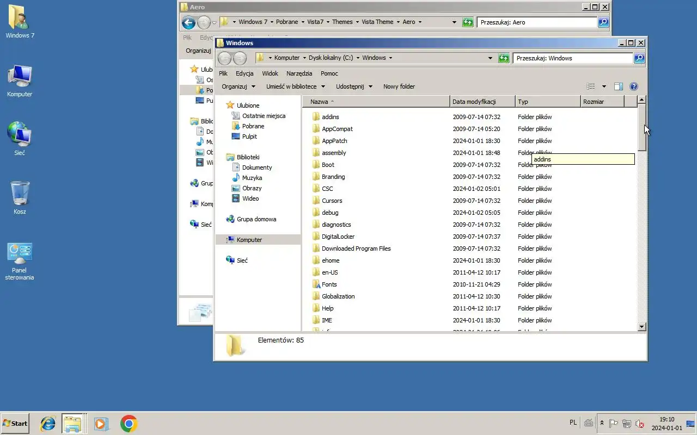697x435 pixels.
Task: Open the Udostępnij dropdown
Action: [x=354, y=86]
